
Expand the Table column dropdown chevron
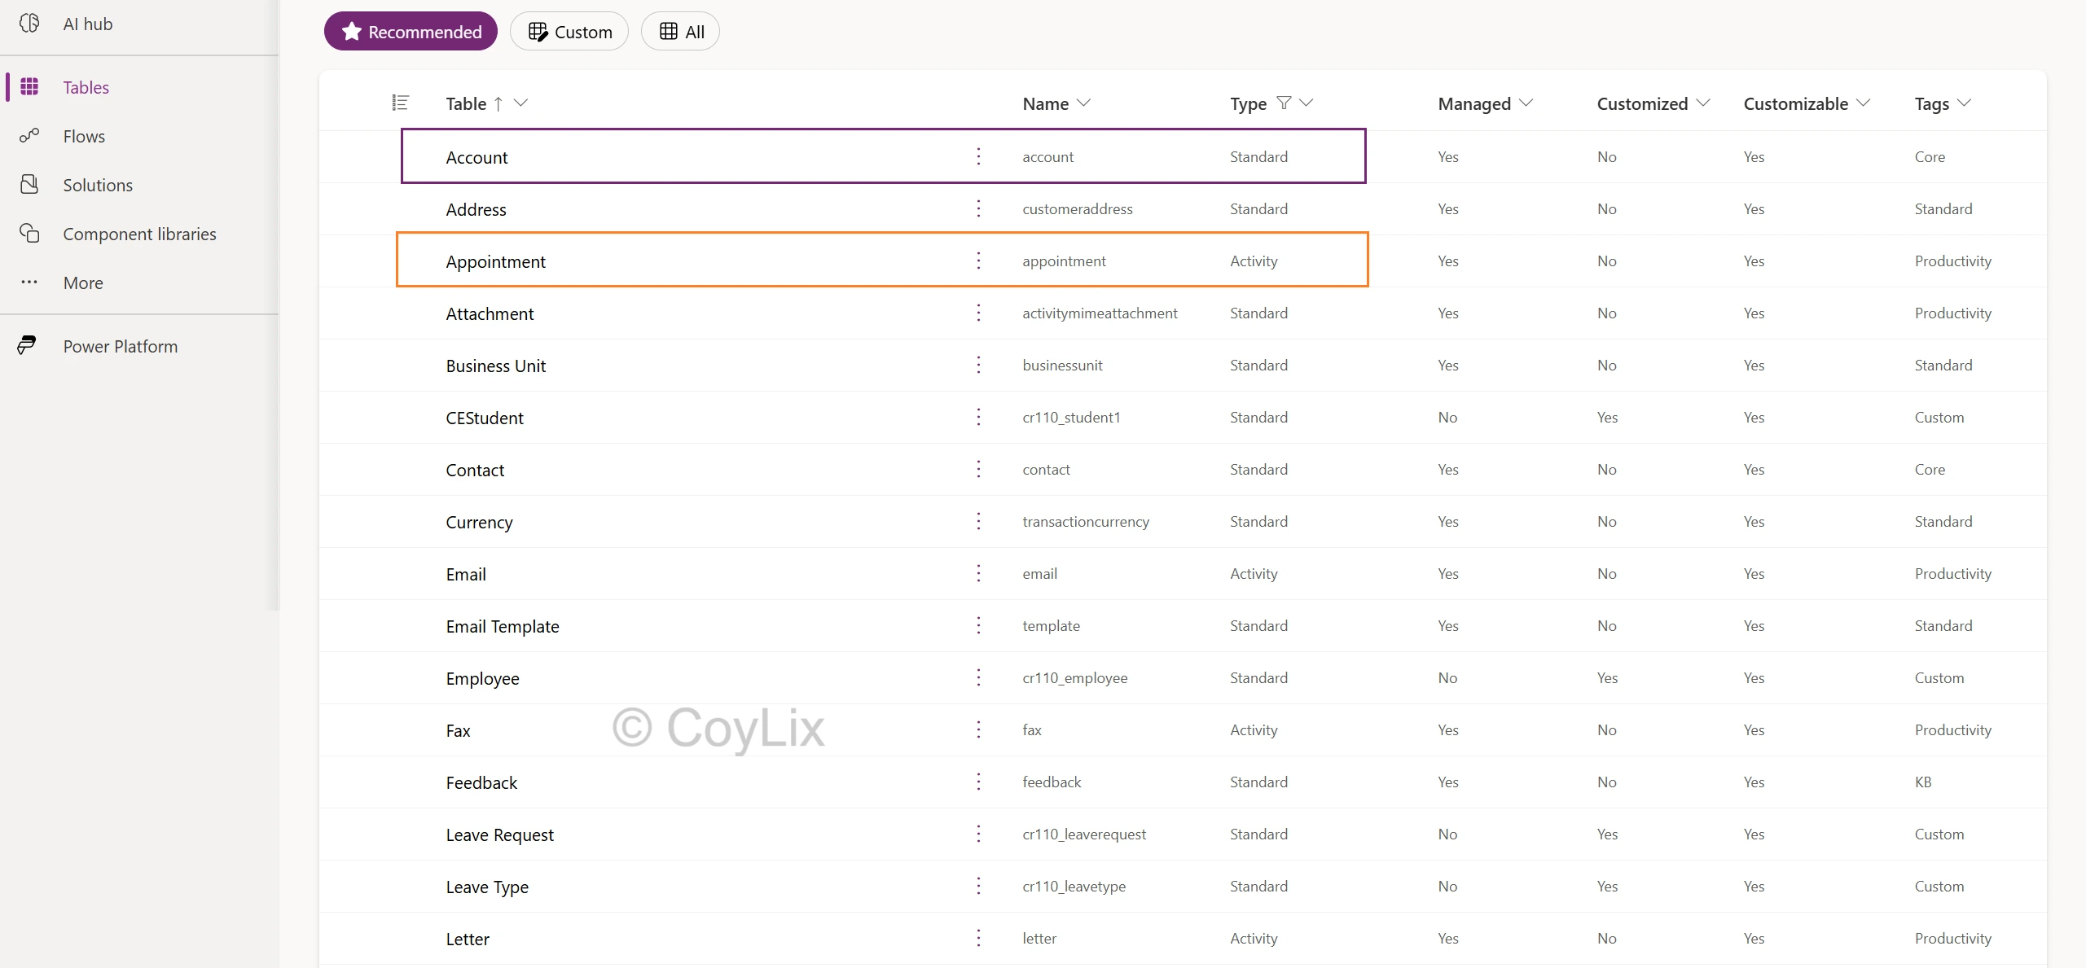(x=520, y=103)
